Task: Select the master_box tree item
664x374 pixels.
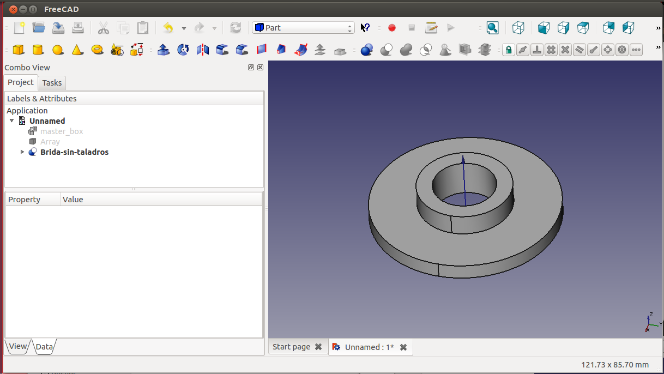Action: click(61, 131)
